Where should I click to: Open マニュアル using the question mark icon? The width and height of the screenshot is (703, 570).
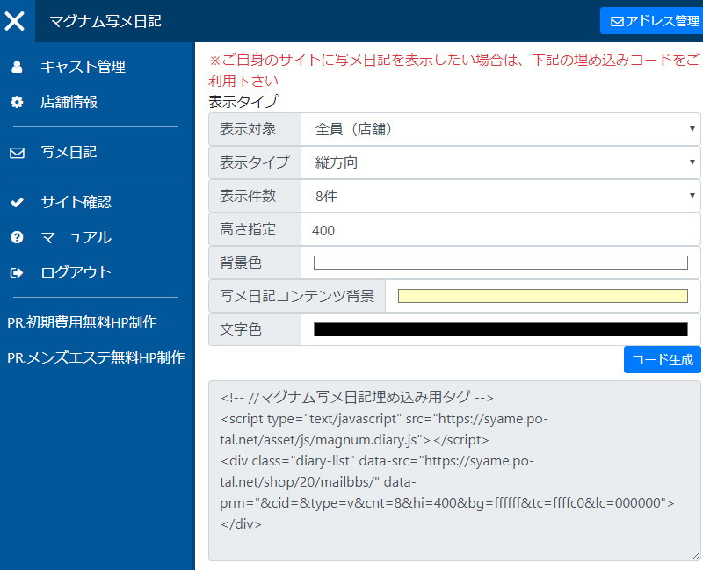tap(18, 236)
